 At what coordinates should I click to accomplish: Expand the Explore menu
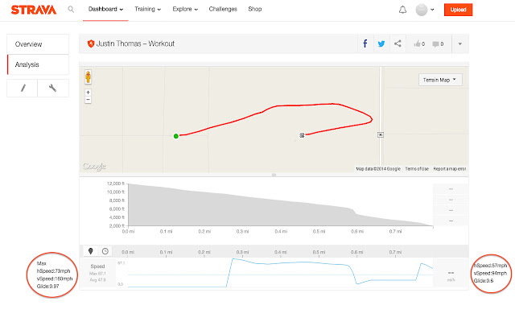185,9
